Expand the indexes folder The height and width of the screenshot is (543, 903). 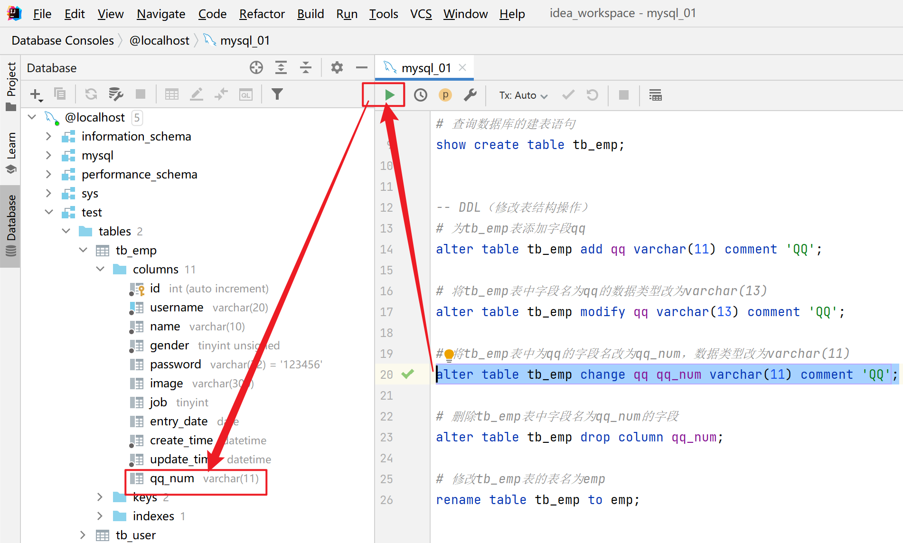(100, 516)
